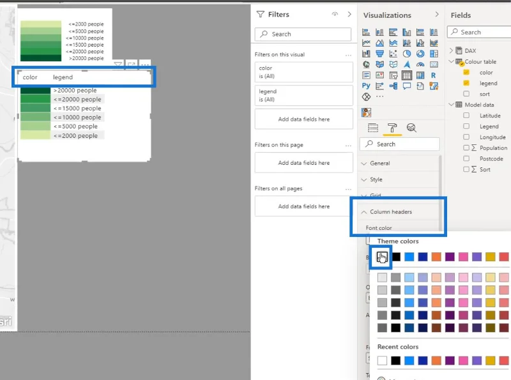Open the Fields build pane tab

point(373,128)
